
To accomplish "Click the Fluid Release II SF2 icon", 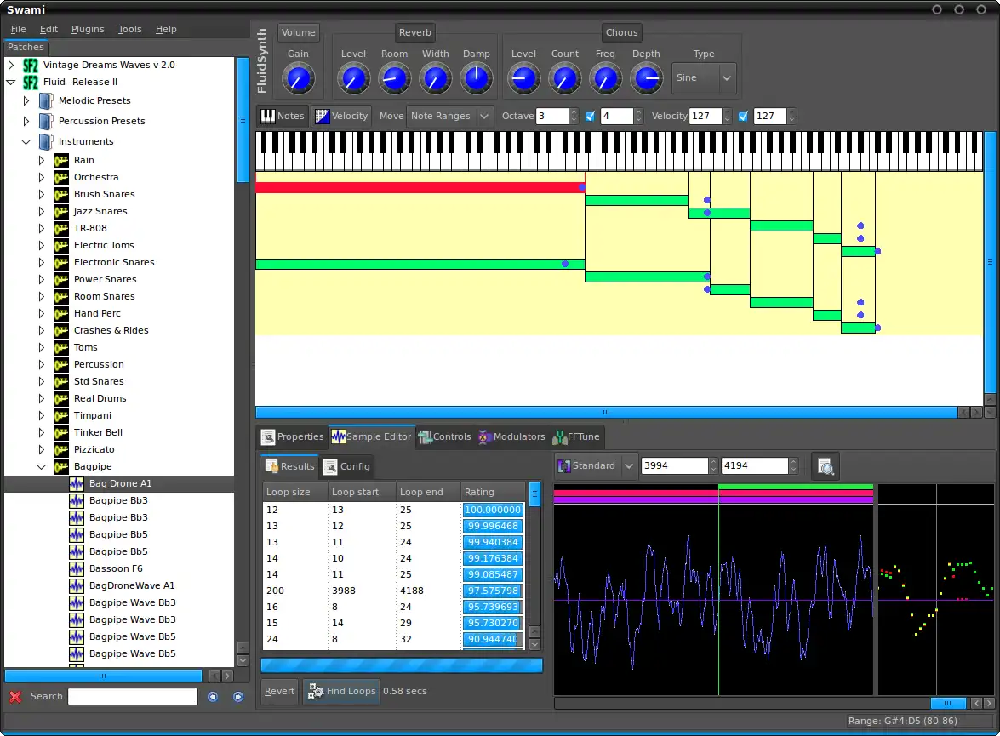I will point(30,83).
